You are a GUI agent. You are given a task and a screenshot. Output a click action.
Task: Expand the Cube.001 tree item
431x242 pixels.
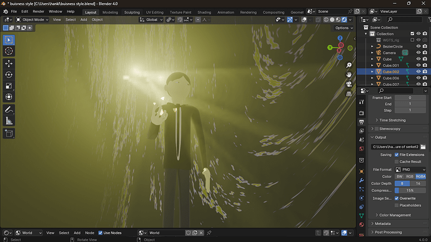pos(372,66)
